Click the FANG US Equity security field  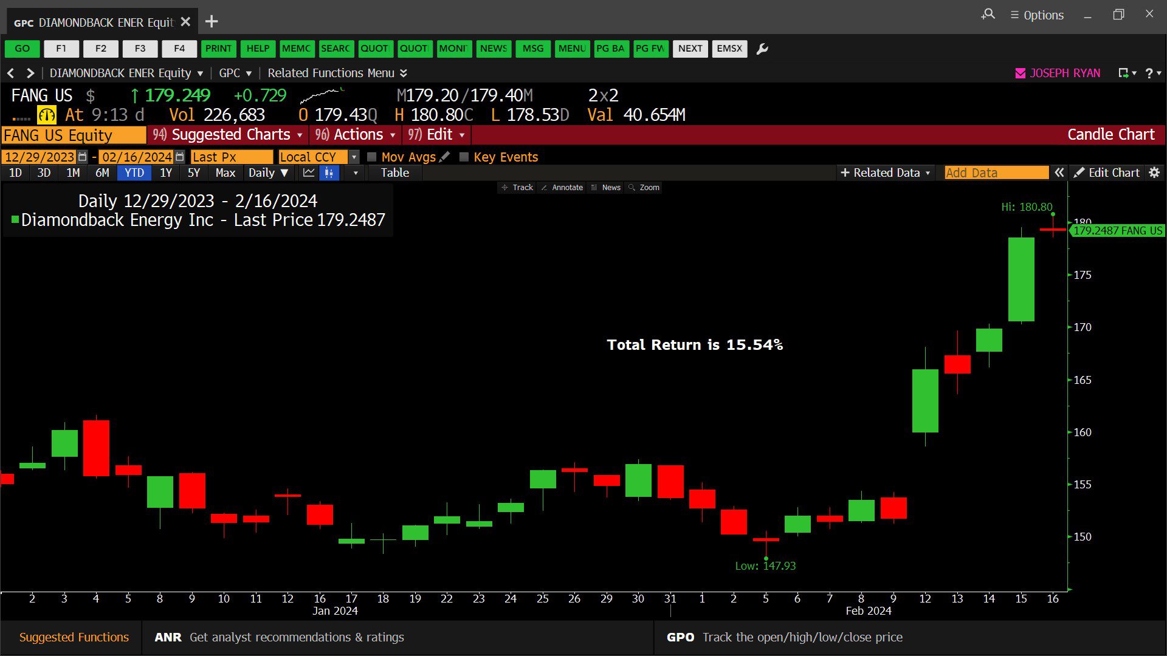74,135
